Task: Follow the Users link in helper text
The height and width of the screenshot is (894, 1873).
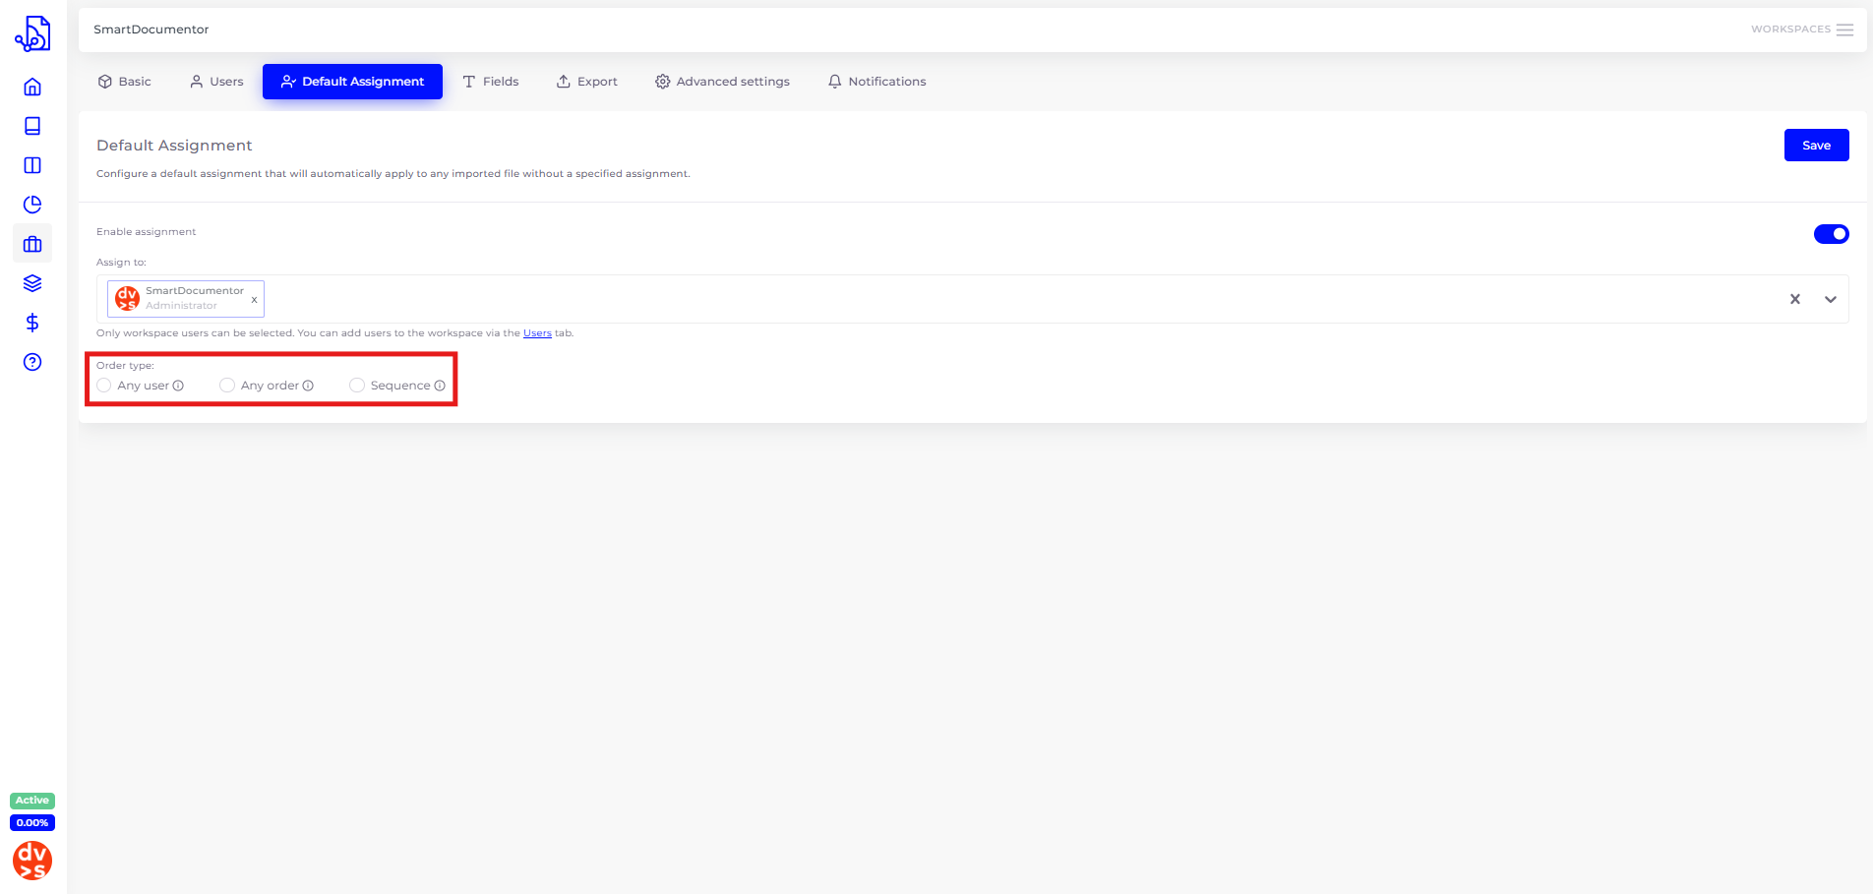Action: (x=537, y=333)
